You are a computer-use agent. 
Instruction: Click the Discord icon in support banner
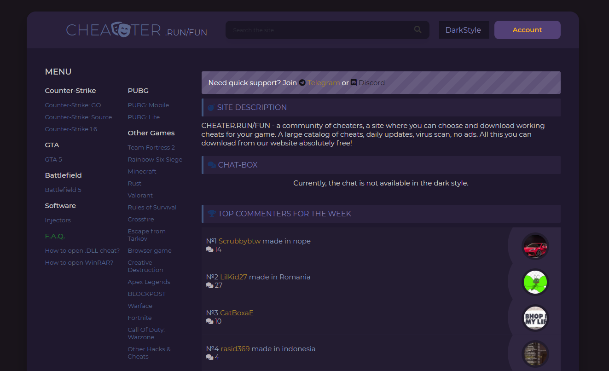pos(354,83)
